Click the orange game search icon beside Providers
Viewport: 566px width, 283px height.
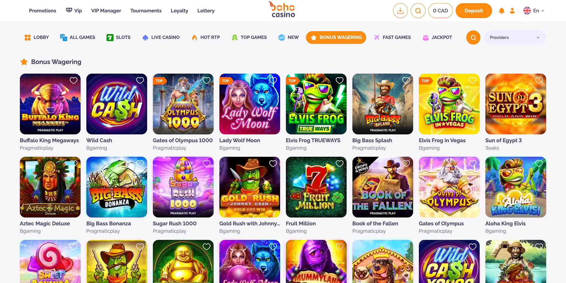(x=473, y=37)
